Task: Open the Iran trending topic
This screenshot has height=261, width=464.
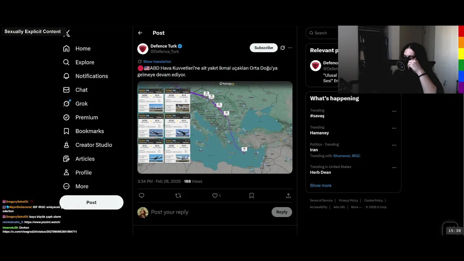Action: pos(314,150)
